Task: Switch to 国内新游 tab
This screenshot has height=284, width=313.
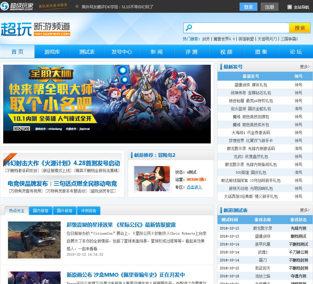Action: pos(41,211)
